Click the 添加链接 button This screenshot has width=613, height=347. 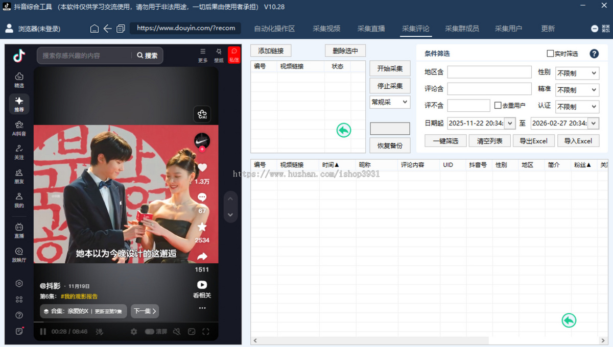tap(271, 51)
